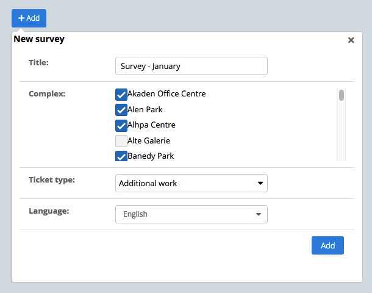Select the Alte Galerie label text

tap(148, 140)
